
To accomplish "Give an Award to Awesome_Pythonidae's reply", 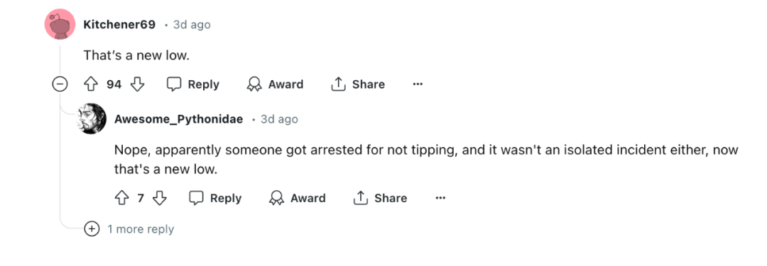I will pos(298,198).
